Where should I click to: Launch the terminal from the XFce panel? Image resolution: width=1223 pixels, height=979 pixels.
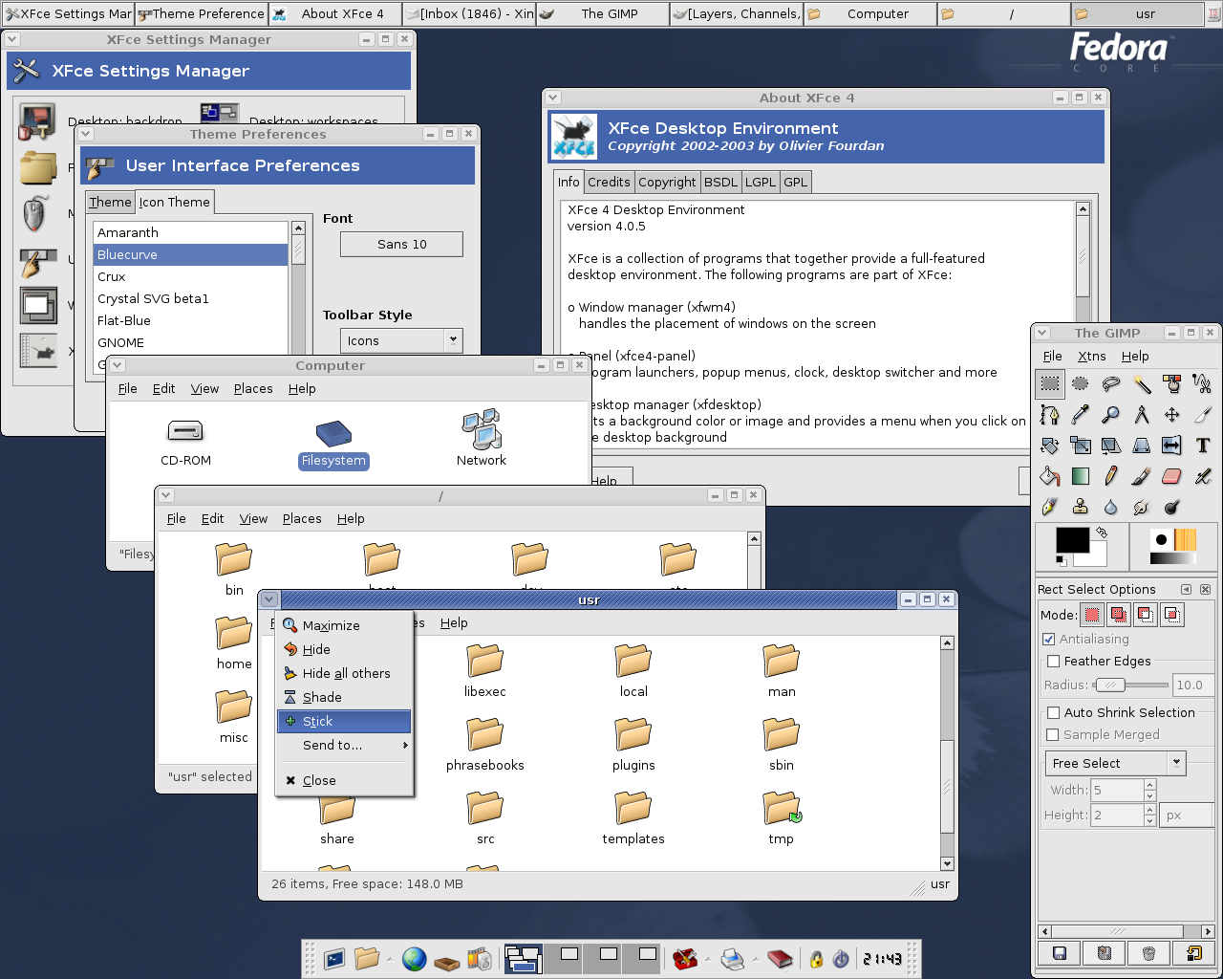click(x=334, y=958)
